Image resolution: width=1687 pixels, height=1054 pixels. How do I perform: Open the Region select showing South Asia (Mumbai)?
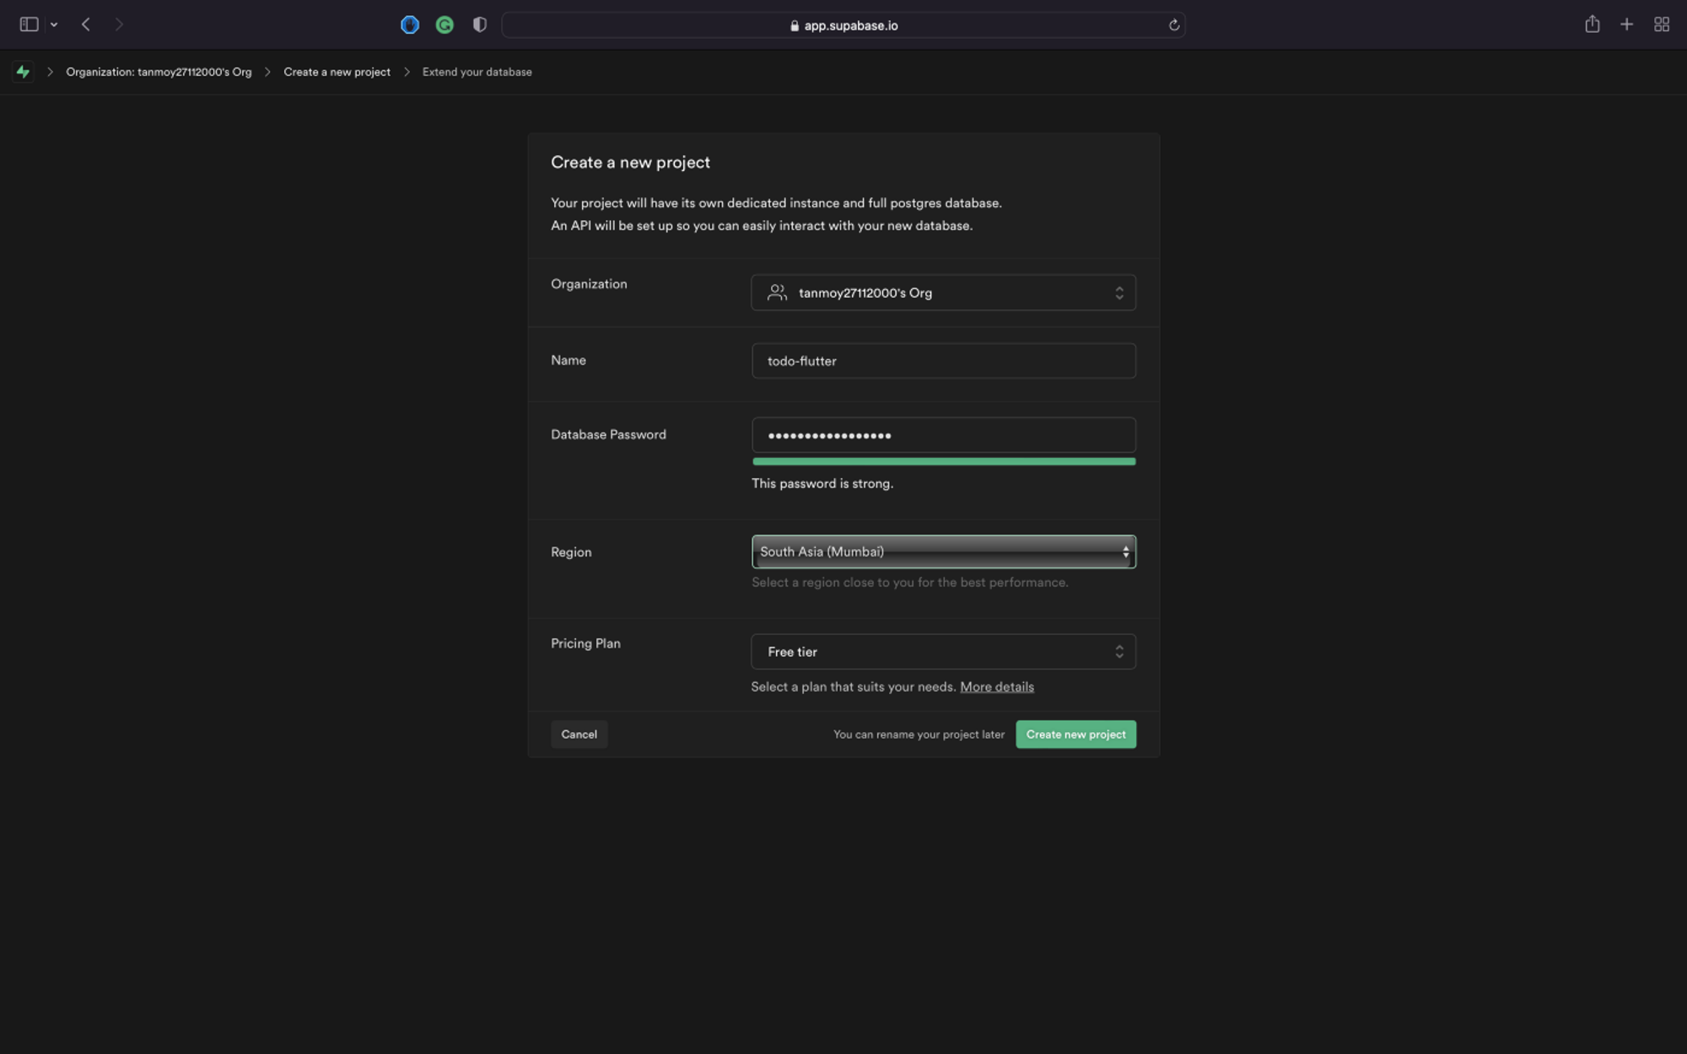943,551
